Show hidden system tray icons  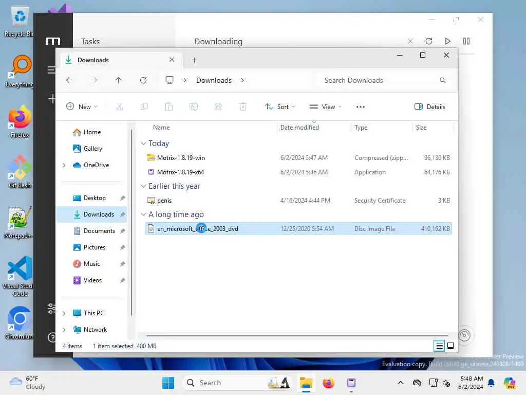pyautogui.click(x=401, y=383)
